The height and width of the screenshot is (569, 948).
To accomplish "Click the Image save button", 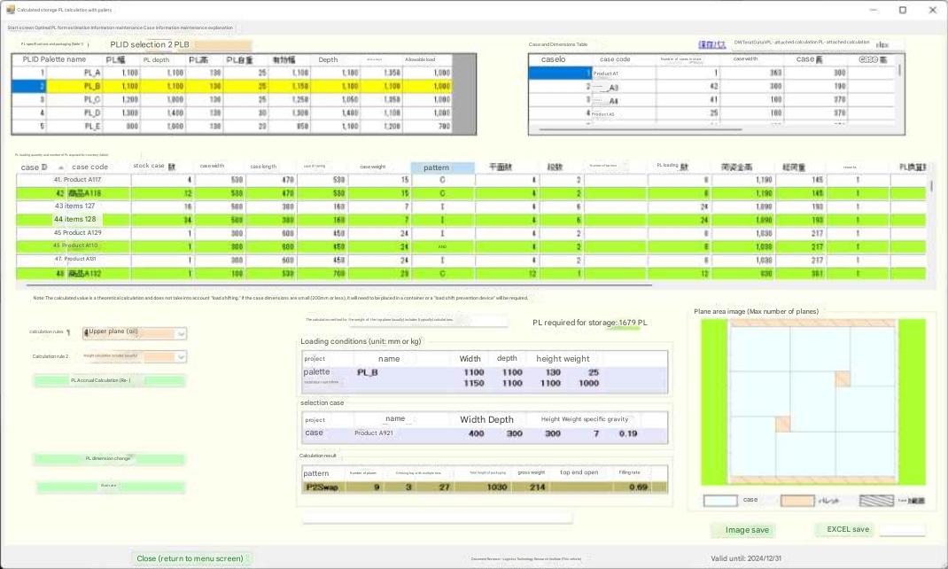I will [742, 530].
